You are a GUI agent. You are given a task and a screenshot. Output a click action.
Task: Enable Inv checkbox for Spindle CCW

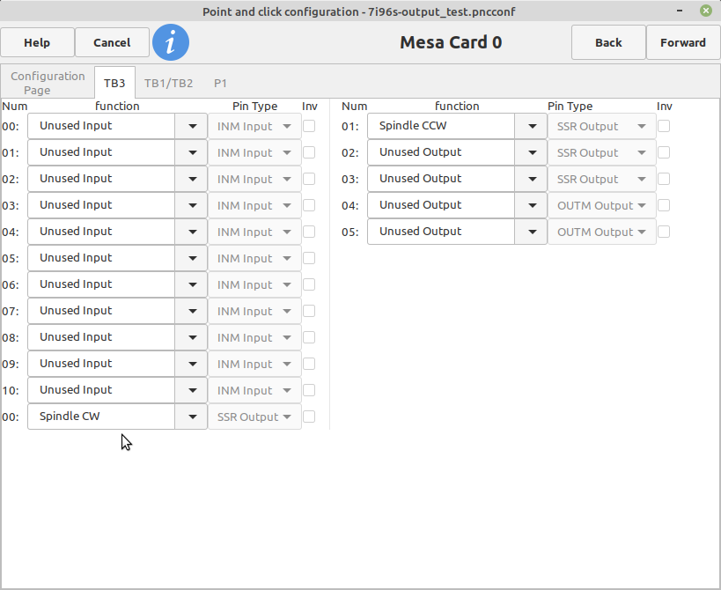pos(664,126)
